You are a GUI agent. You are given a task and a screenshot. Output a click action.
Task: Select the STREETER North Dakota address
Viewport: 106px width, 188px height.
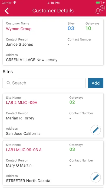click(x=28, y=181)
